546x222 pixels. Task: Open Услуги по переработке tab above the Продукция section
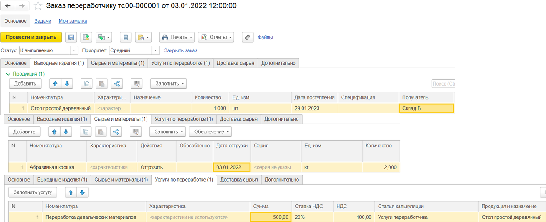pos(181,63)
